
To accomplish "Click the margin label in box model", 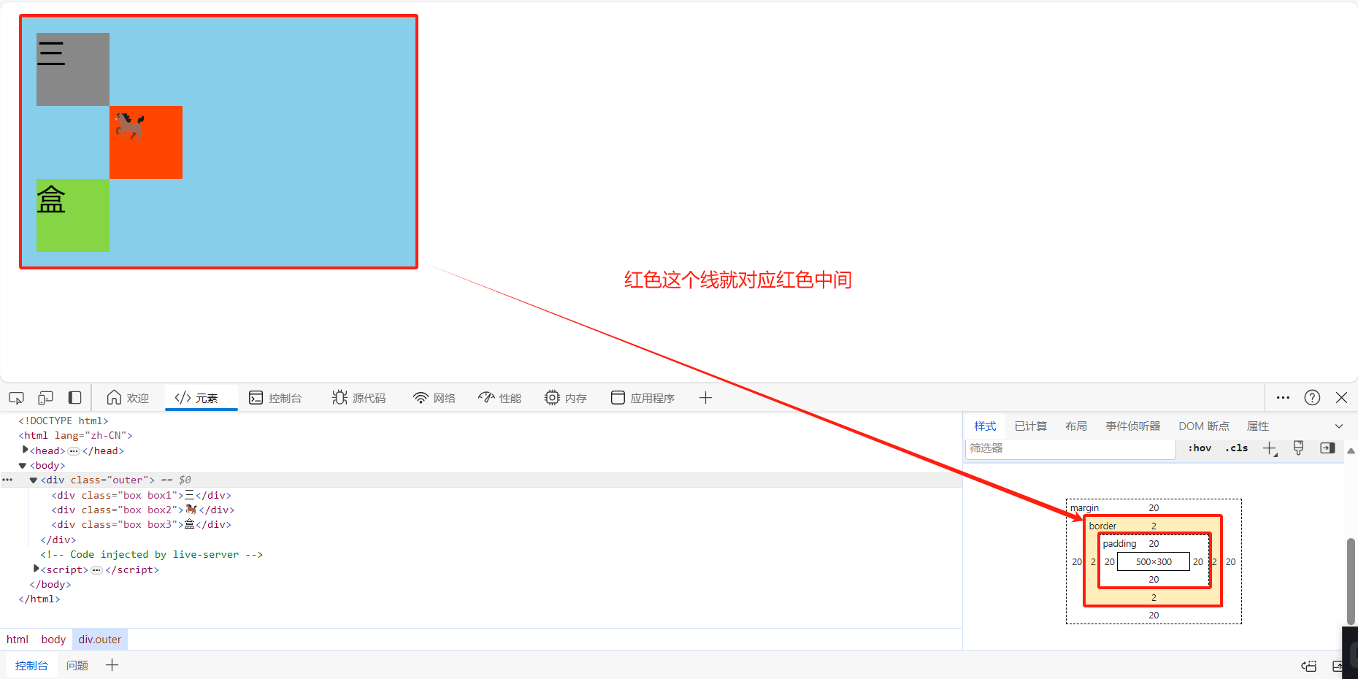I will coord(1084,508).
